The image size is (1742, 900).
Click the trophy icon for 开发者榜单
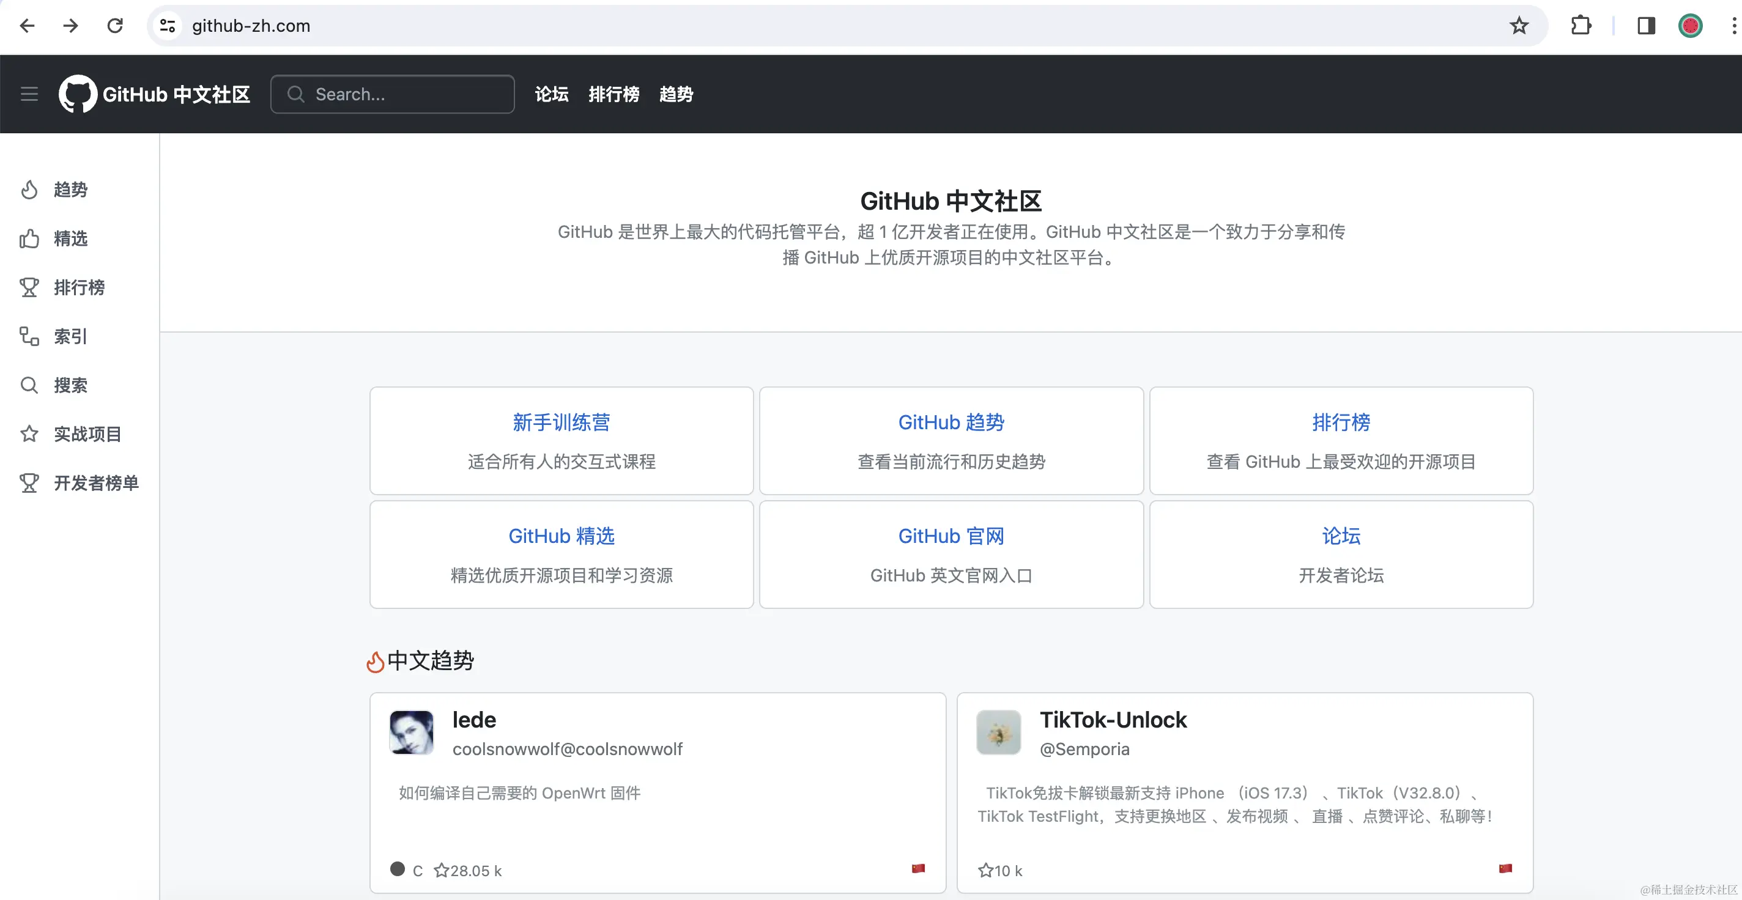point(29,483)
